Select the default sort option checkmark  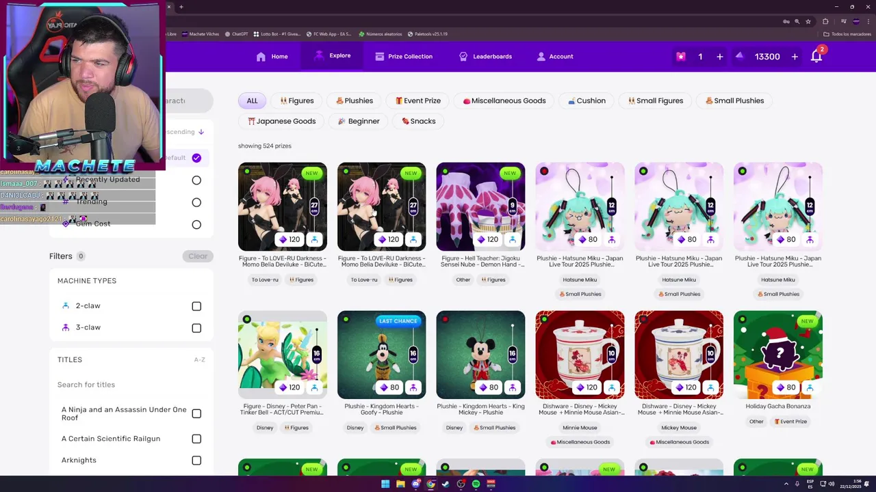[196, 158]
